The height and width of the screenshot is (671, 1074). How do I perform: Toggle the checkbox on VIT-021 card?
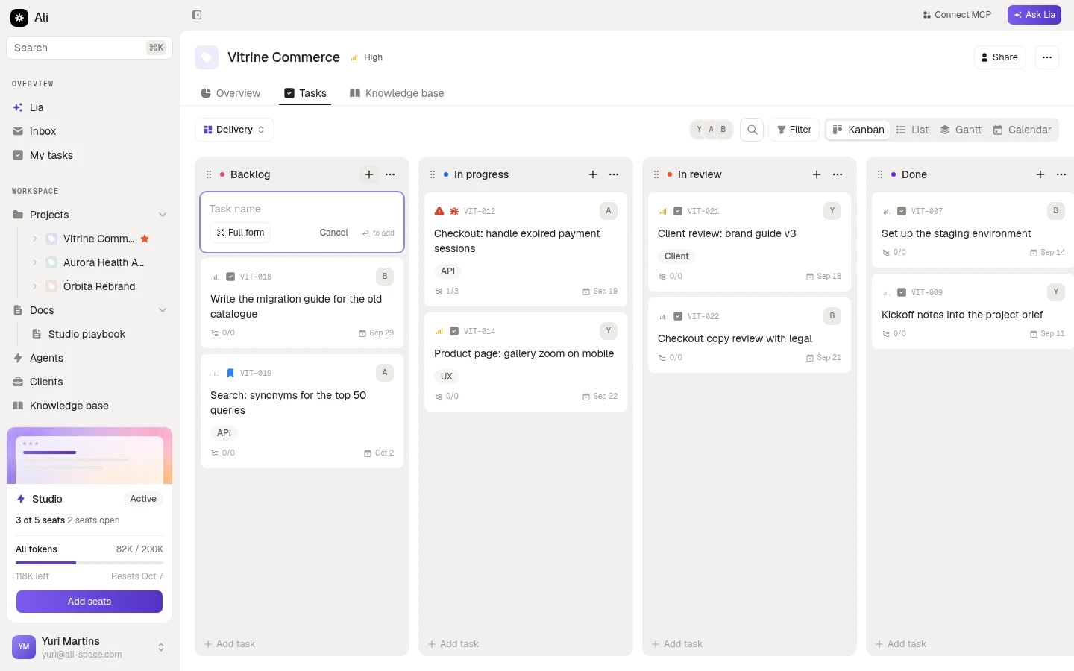point(678,211)
